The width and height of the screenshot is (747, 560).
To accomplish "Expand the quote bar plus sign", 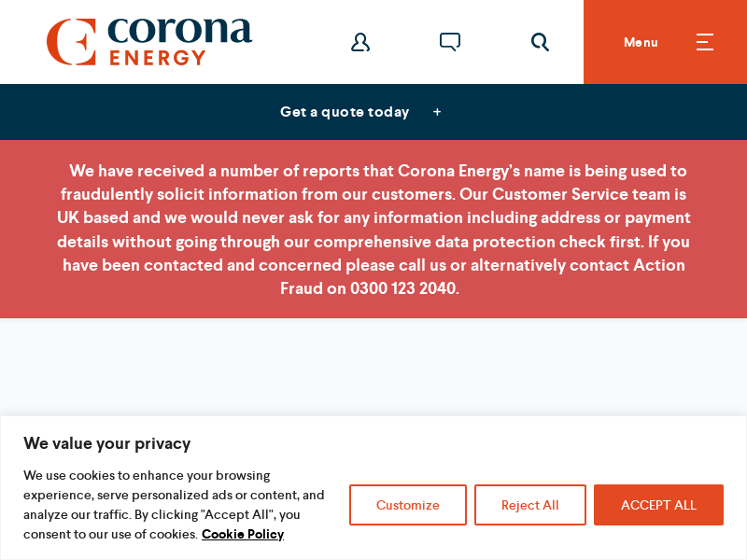I will click(437, 112).
